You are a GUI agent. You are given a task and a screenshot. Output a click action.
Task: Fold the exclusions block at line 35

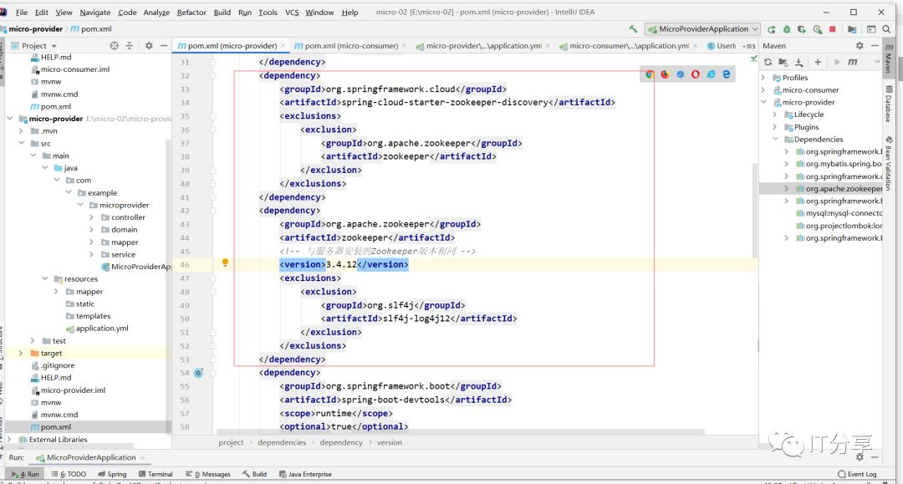(212, 115)
